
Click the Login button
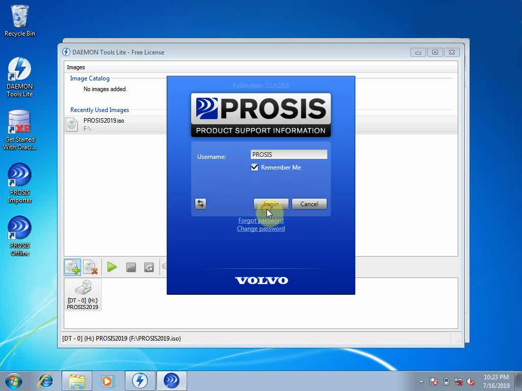pos(271,204)
